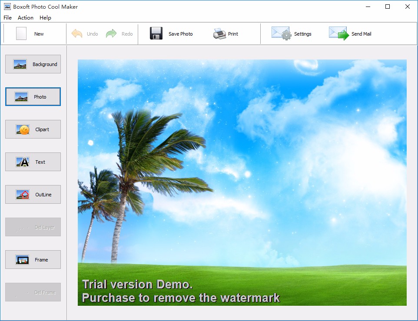Select the Background tool

[33, 64]
